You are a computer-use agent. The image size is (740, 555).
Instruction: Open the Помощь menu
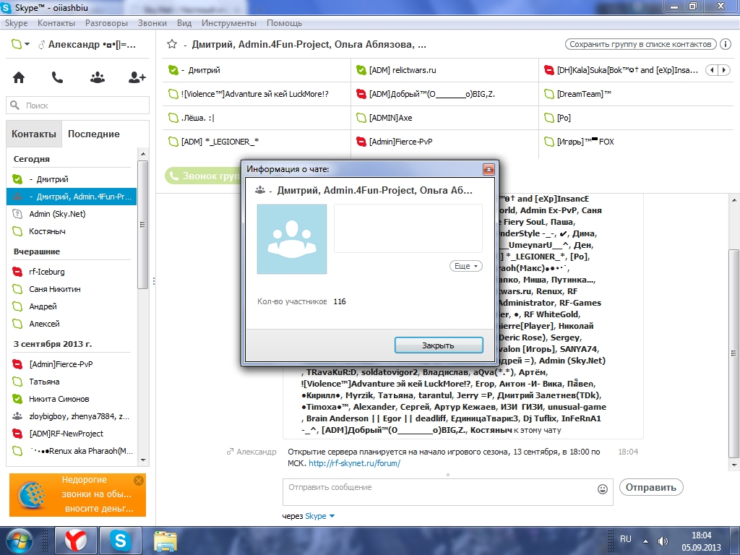[284, 23]
